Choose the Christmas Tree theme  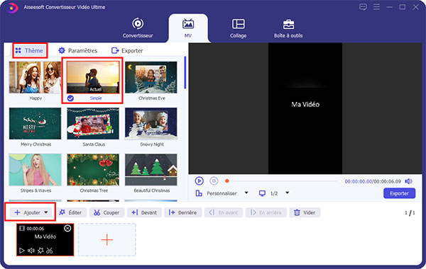pyautogui.click(x=93, y=170)
